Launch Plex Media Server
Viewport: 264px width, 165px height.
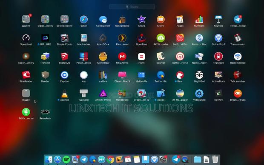tap(122, 38)
